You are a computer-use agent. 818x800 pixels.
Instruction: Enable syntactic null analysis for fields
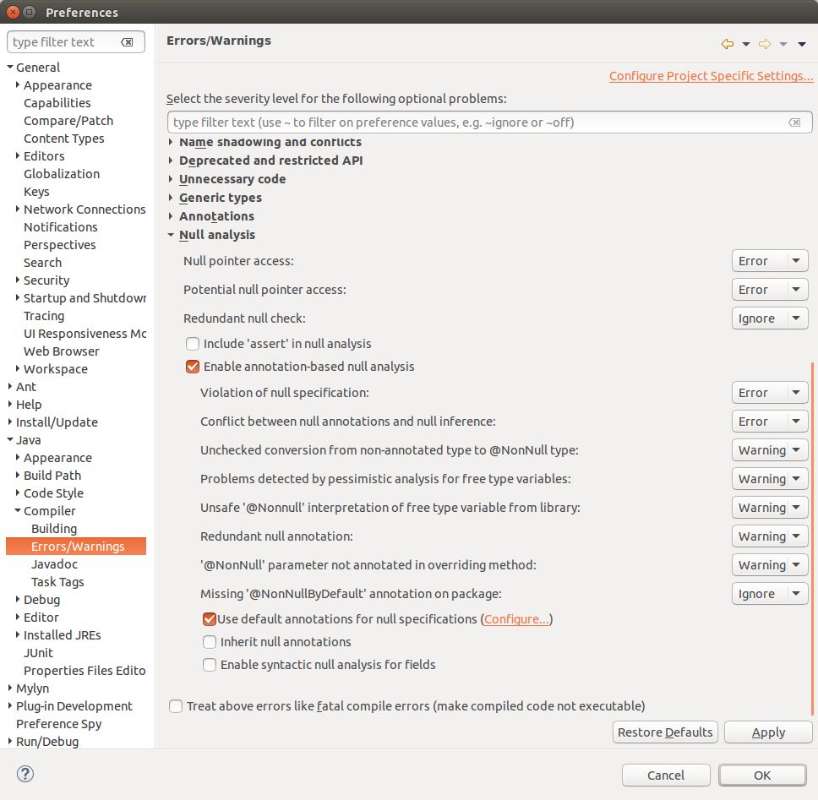(210, 665)
